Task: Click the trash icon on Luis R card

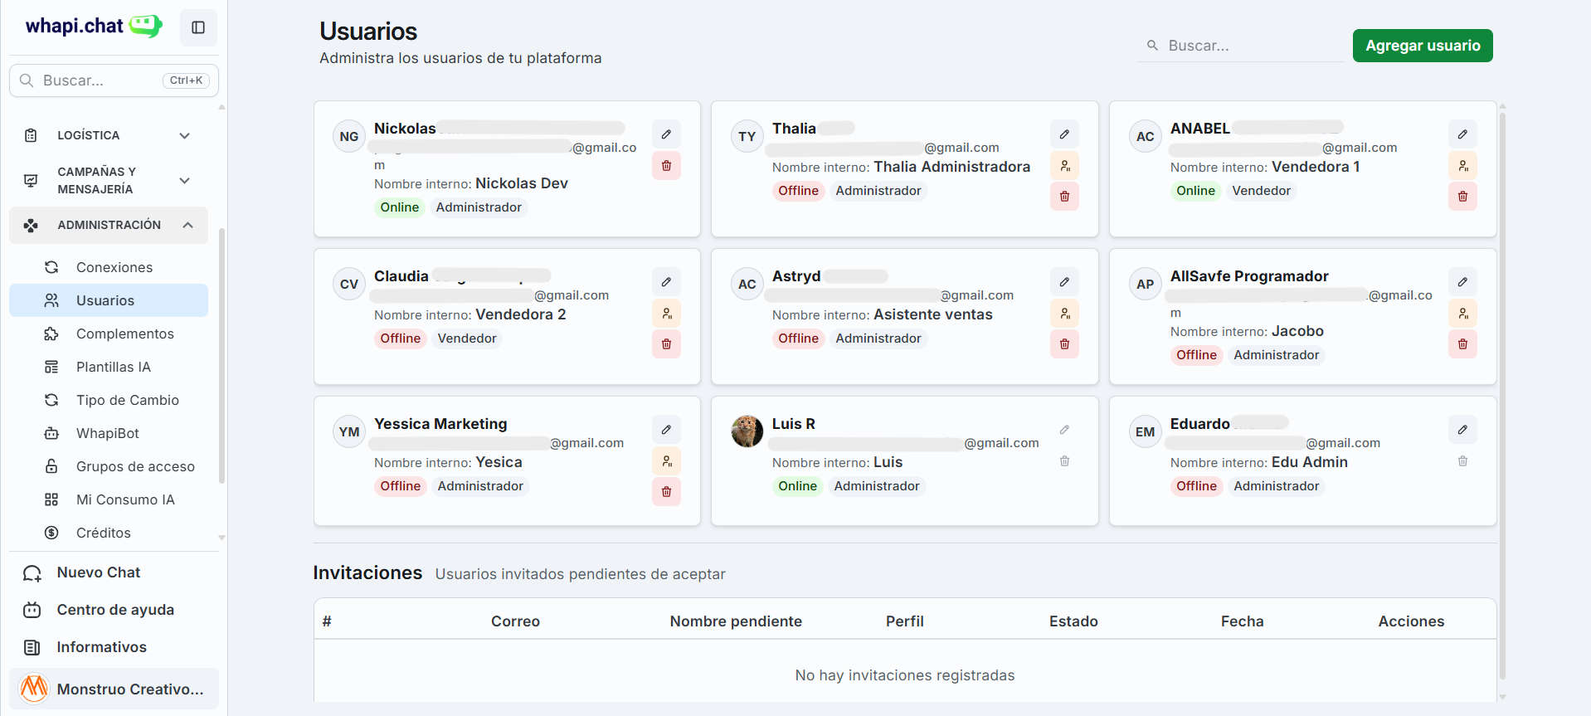Action: 1064,461
